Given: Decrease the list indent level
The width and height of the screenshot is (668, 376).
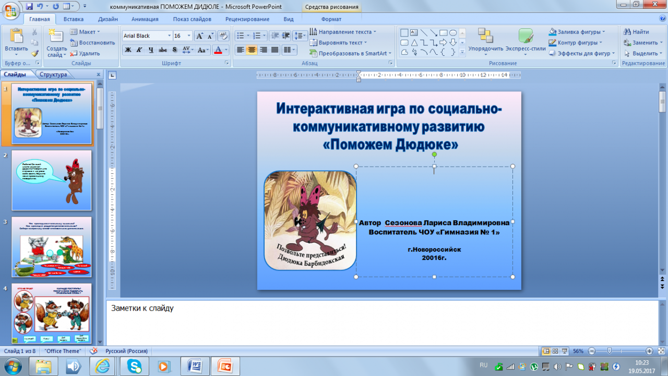Looking at the screenshot, I should [275, 36].
